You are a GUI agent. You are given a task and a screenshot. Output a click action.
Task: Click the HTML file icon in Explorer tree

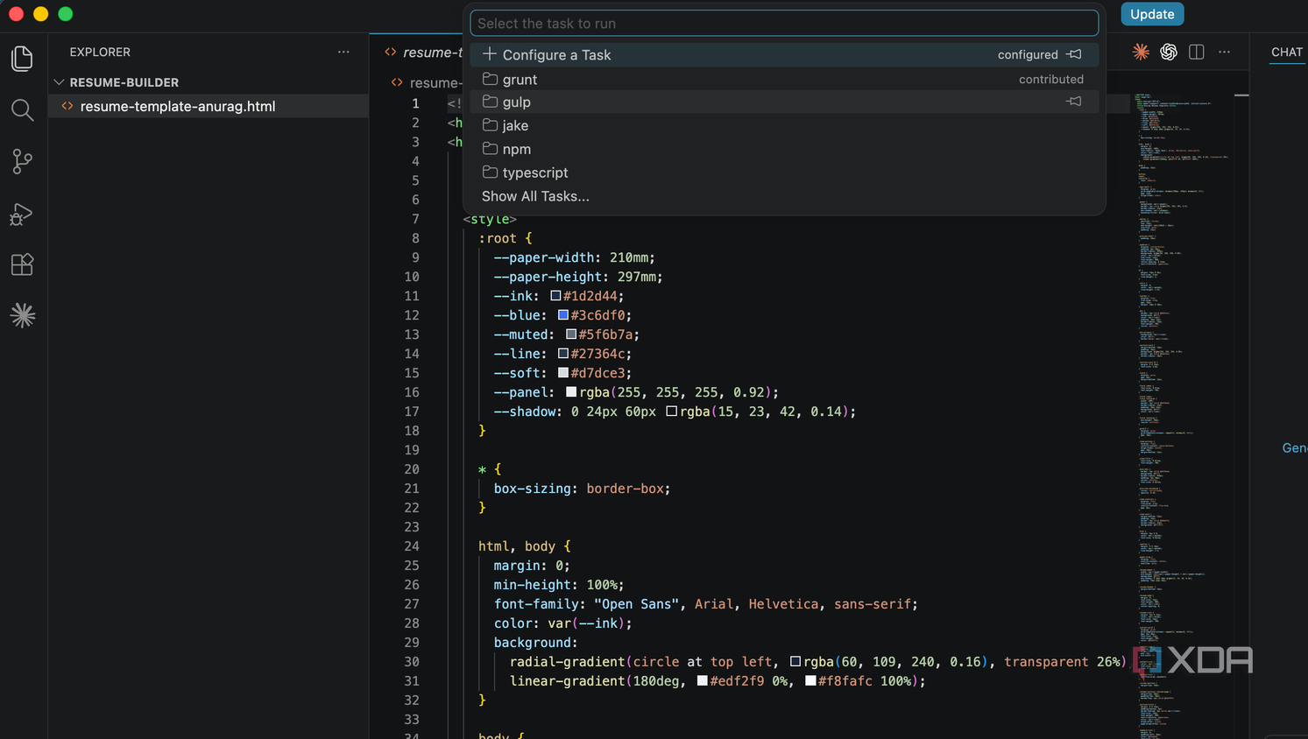(67, 106)
